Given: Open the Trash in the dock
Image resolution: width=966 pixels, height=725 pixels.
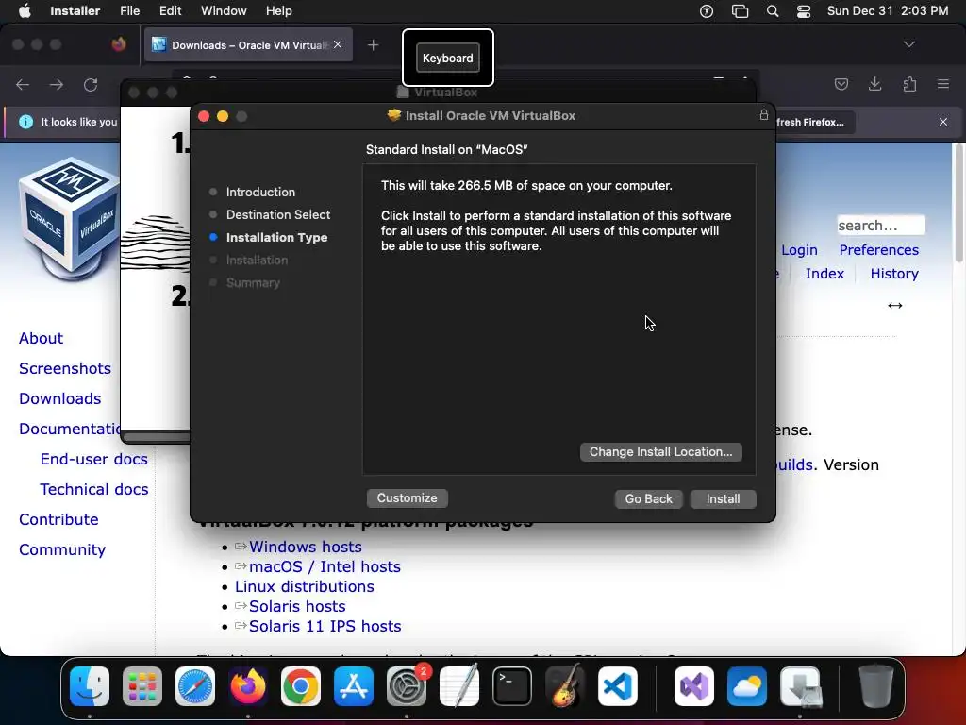Looking at the screenshot, I should [876, 686].
